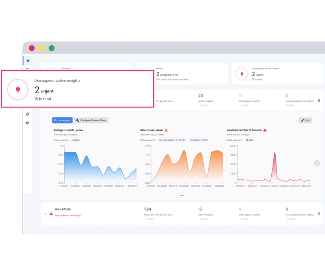325x264 pixels.
Task: Click the '23' Active insights value
Action: coord(200,95)
